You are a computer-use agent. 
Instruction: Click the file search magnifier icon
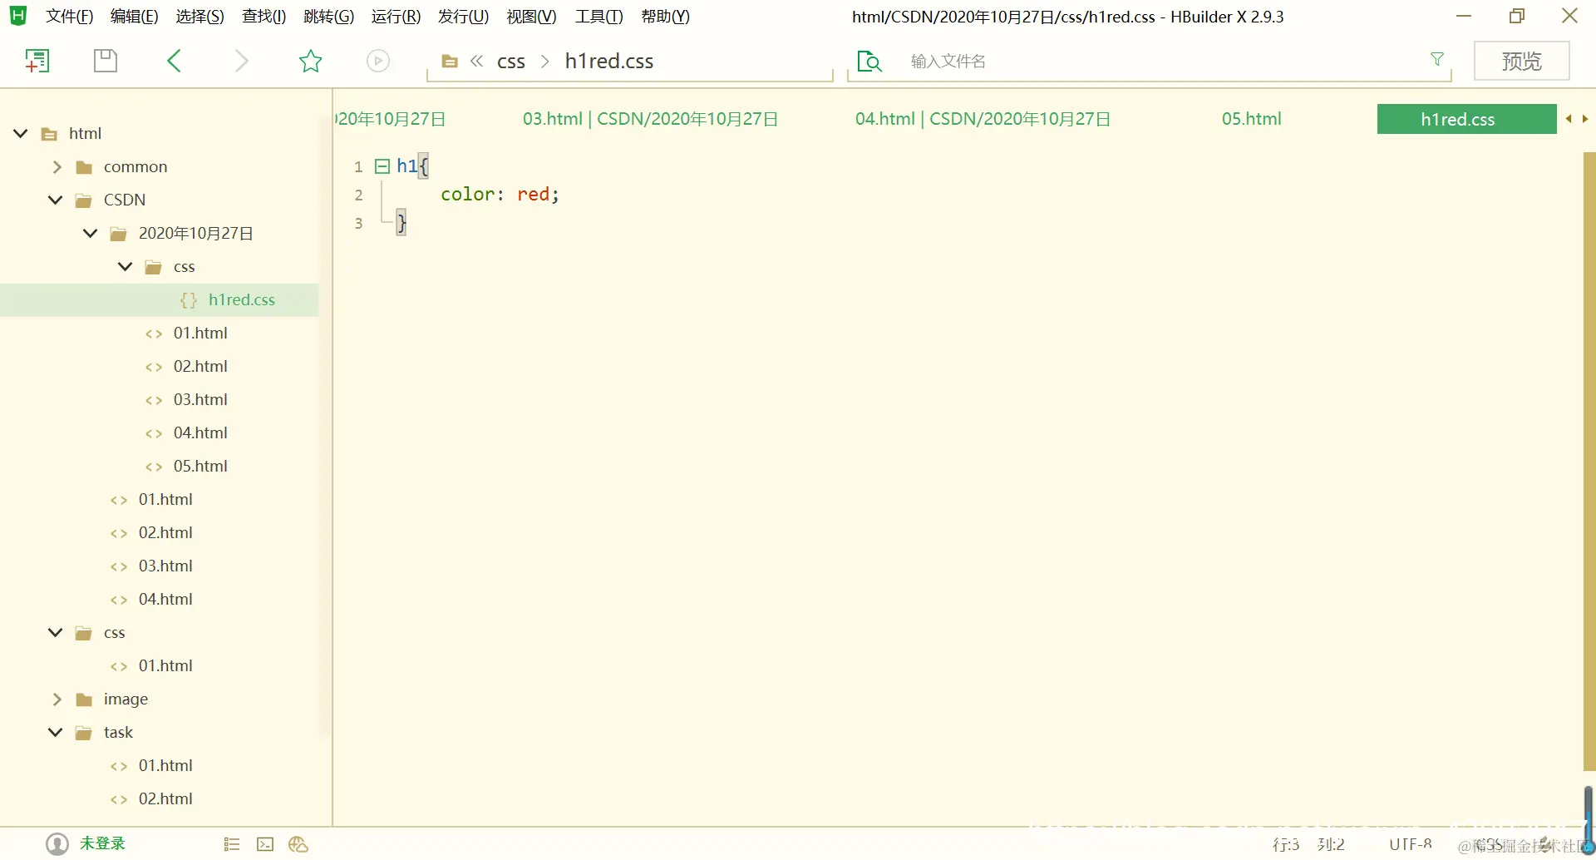[869, 61]
